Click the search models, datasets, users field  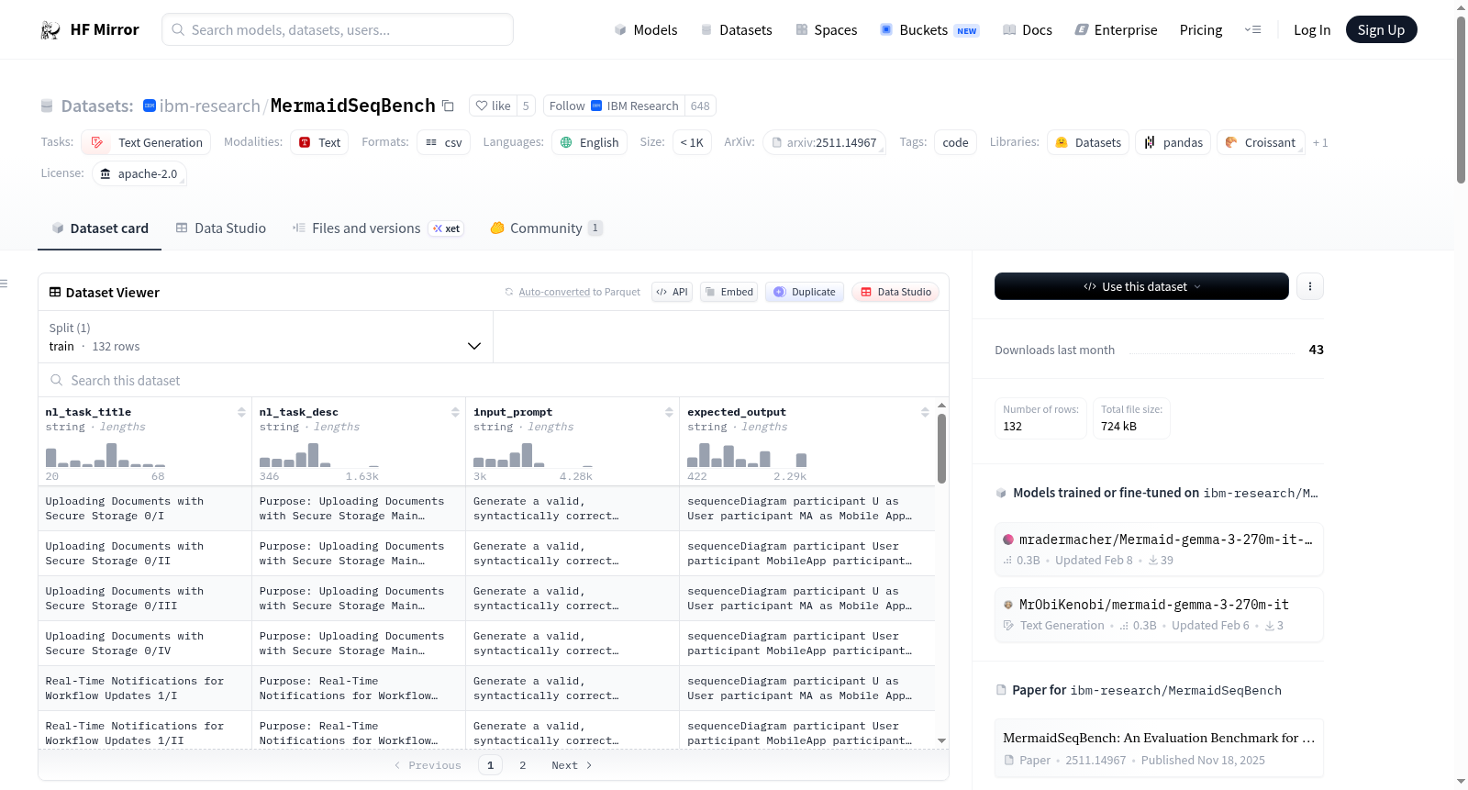point(338,29)
